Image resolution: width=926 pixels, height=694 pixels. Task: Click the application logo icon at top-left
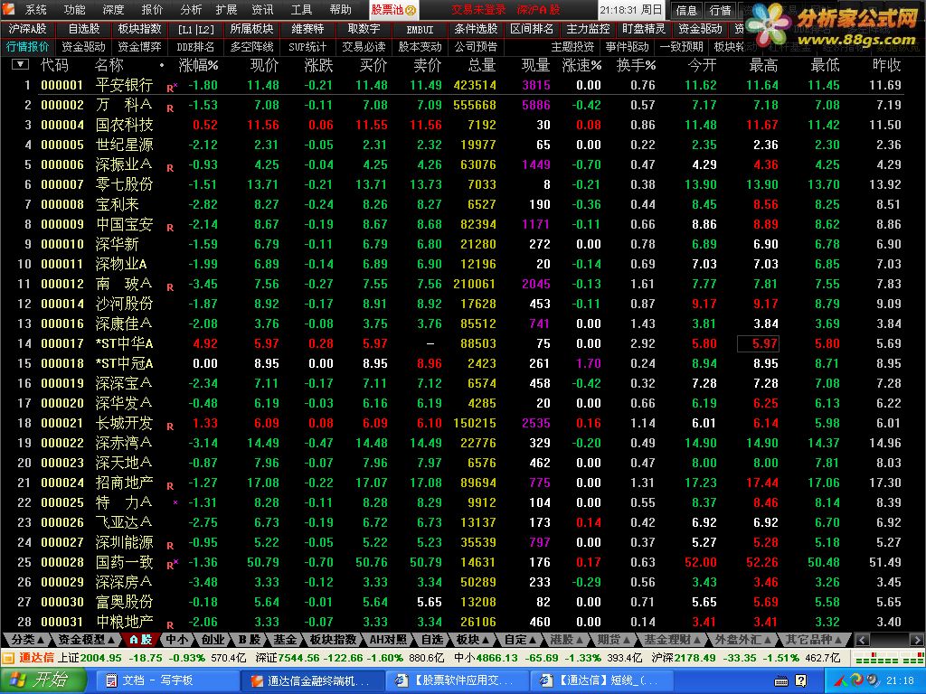coord(8,8)
